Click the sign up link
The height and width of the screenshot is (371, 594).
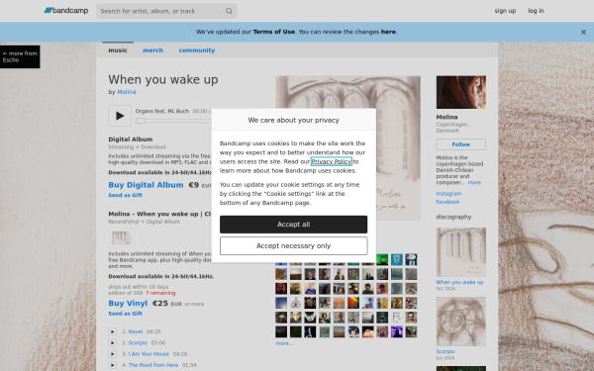click(505, 11)
